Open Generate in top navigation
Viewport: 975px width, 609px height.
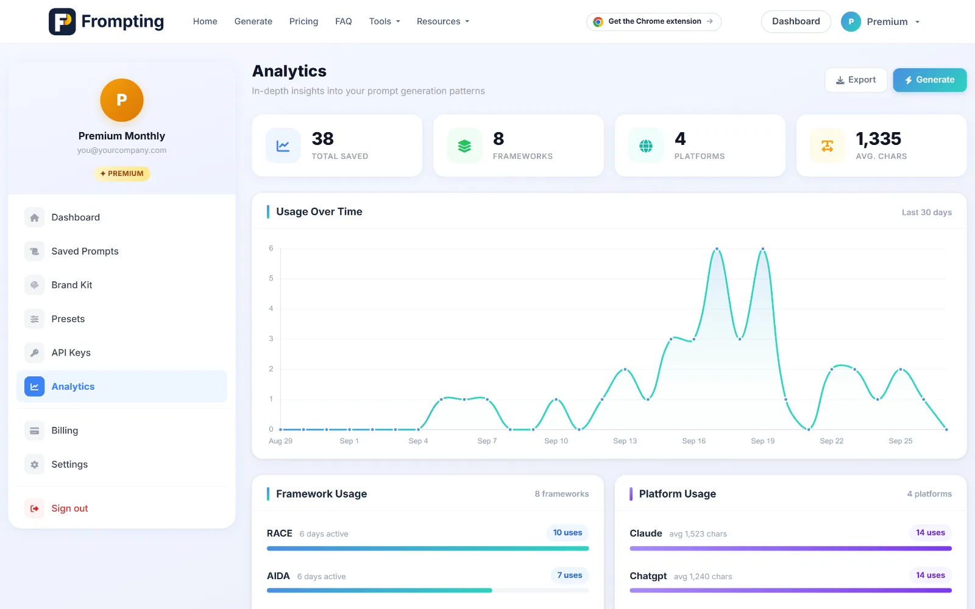253,21
